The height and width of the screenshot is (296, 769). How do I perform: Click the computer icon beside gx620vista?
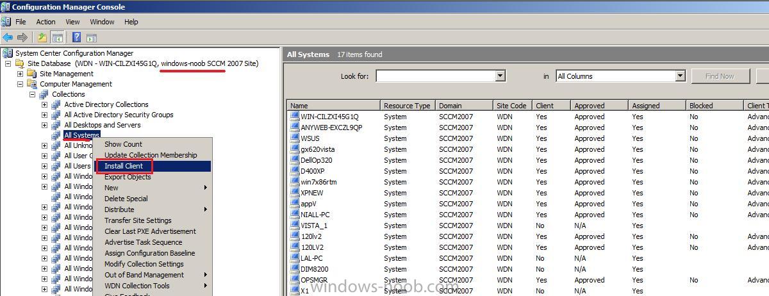coord(295,149)
